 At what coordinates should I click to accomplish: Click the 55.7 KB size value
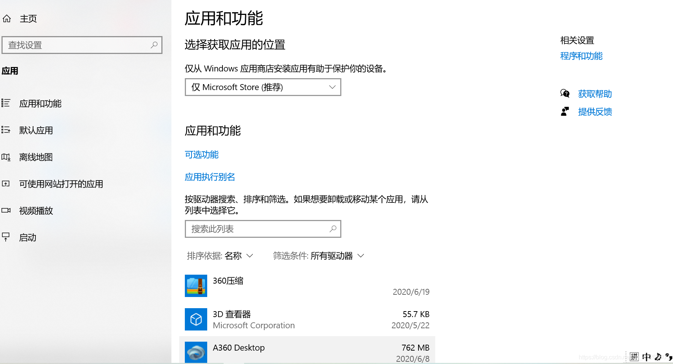click(416, 314)
